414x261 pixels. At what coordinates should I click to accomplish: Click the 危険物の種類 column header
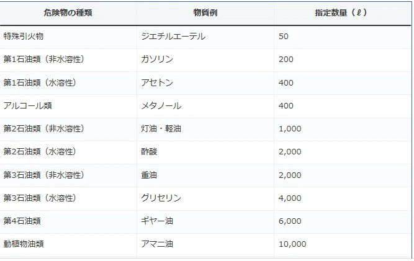pos(68,12)
